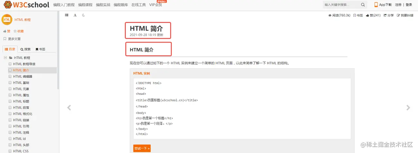Open HTML 属性 in the tree
The height and width of the screenshot is (153, 418).
tap(21, 95)
